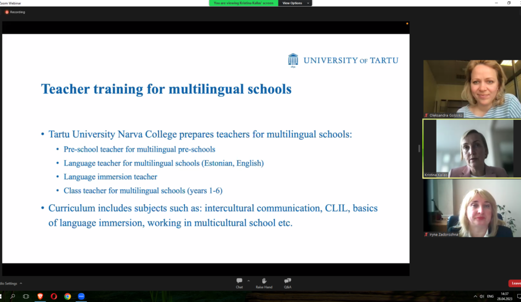Open Brave browser from the taskbar
The image size is (521, 302).
tap(40, 297)
